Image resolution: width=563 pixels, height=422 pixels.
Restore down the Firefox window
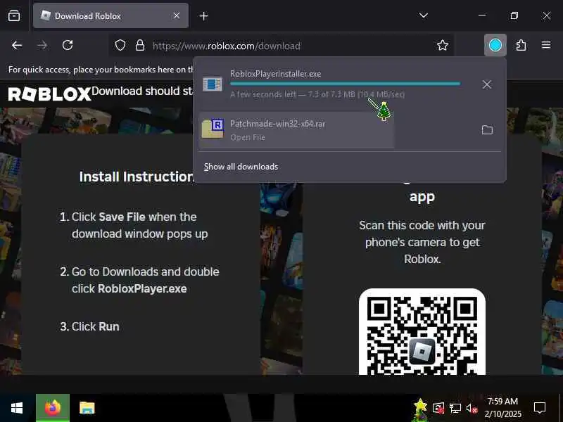[x=514, y=15]
